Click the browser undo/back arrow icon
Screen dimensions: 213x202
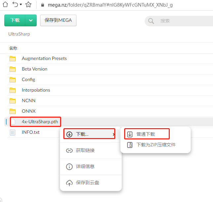point(15,5)
